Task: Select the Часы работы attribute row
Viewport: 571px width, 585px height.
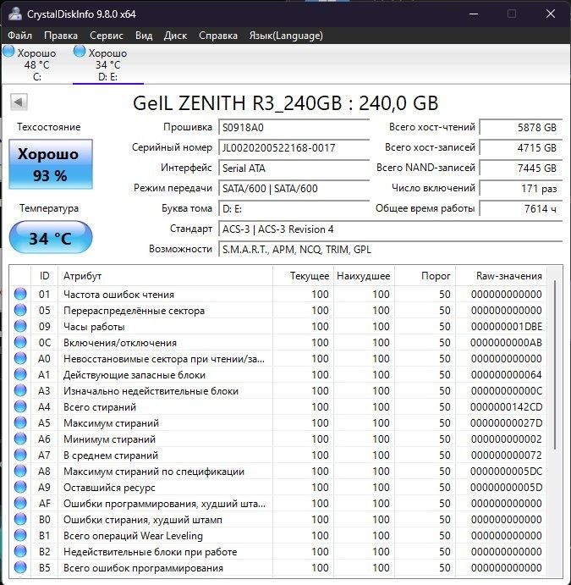Action: pos(278,327)
